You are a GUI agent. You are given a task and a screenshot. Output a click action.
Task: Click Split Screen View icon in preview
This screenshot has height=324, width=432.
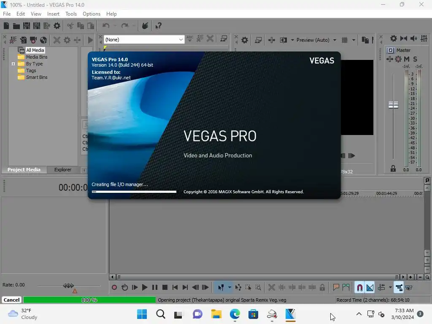283,40
